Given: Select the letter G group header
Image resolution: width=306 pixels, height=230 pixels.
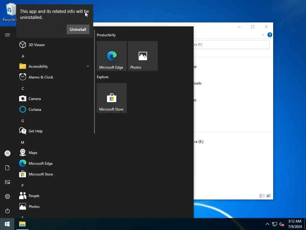Looking at the screenshot, I should coord(23,121).
